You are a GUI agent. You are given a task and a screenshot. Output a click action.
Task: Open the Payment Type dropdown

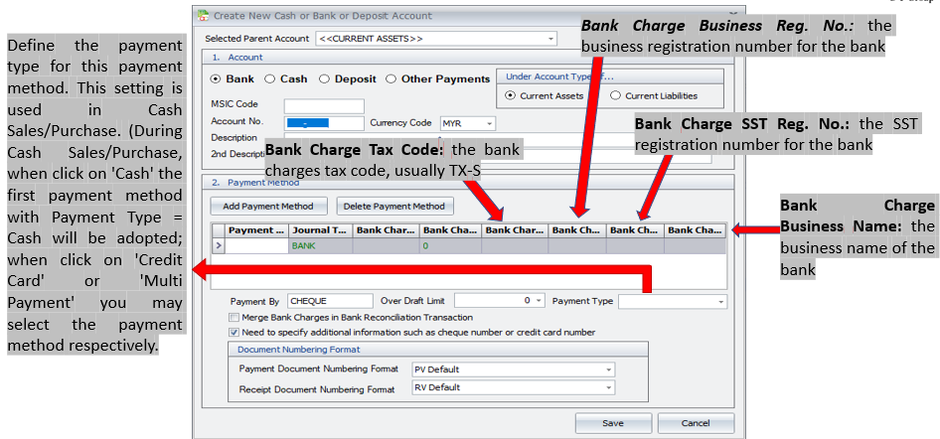[x=720, y=300]
